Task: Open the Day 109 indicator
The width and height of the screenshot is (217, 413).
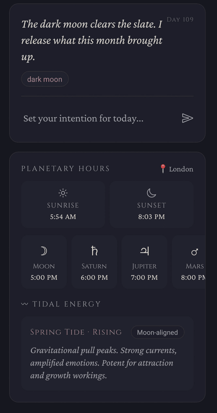Action: pos(180,19)
